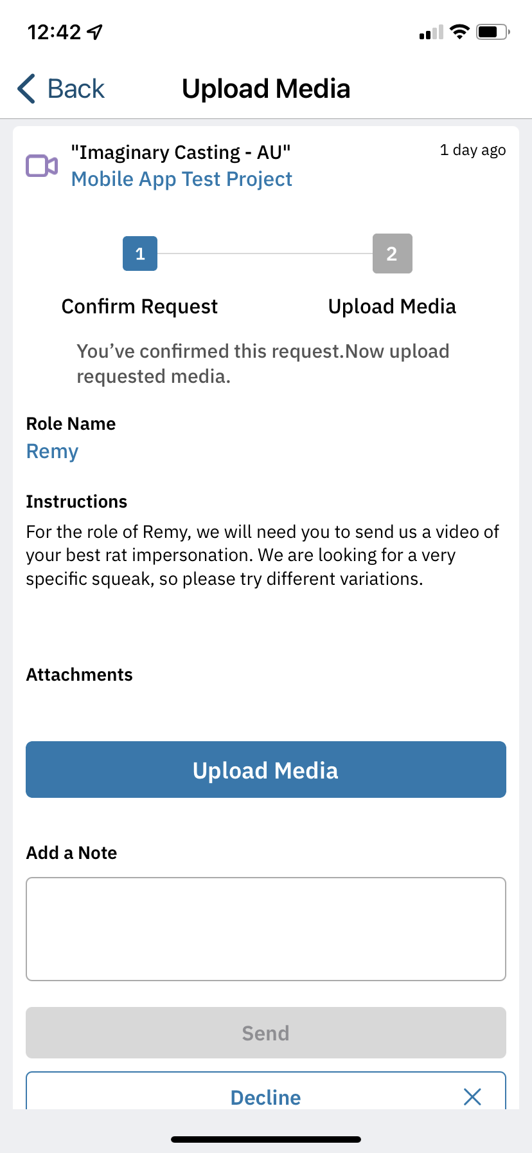Tap the cellular signal bars icon
The width and height of the screenshot is (532, 1153).
pyautogui.click(x=431, y=32)
